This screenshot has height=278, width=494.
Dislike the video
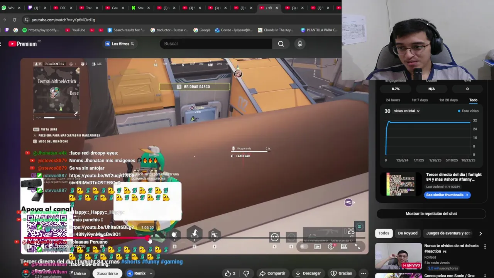[x=246, y=273]
